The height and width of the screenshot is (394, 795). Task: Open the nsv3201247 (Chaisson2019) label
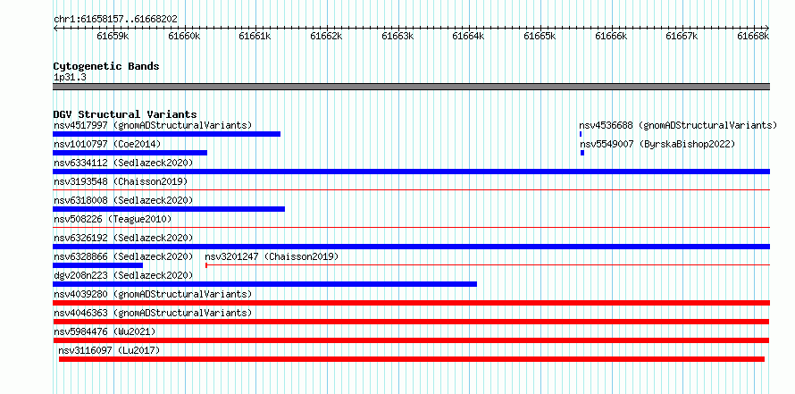pos(272,256)
